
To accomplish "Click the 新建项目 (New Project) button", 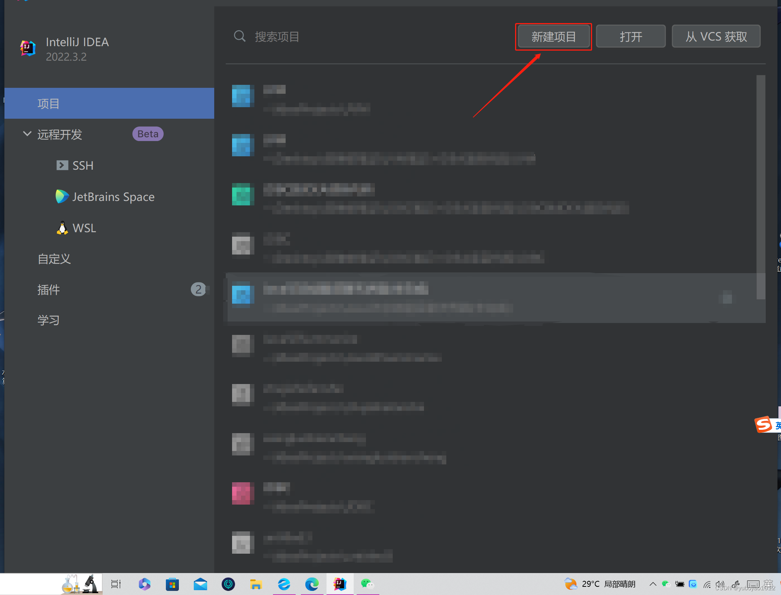I will pos(553,36).
